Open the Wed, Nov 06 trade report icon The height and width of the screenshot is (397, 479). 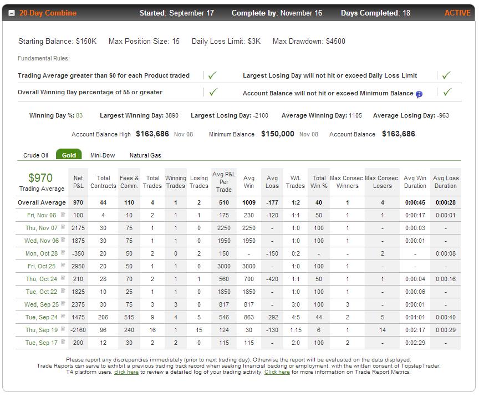(63, 240)
